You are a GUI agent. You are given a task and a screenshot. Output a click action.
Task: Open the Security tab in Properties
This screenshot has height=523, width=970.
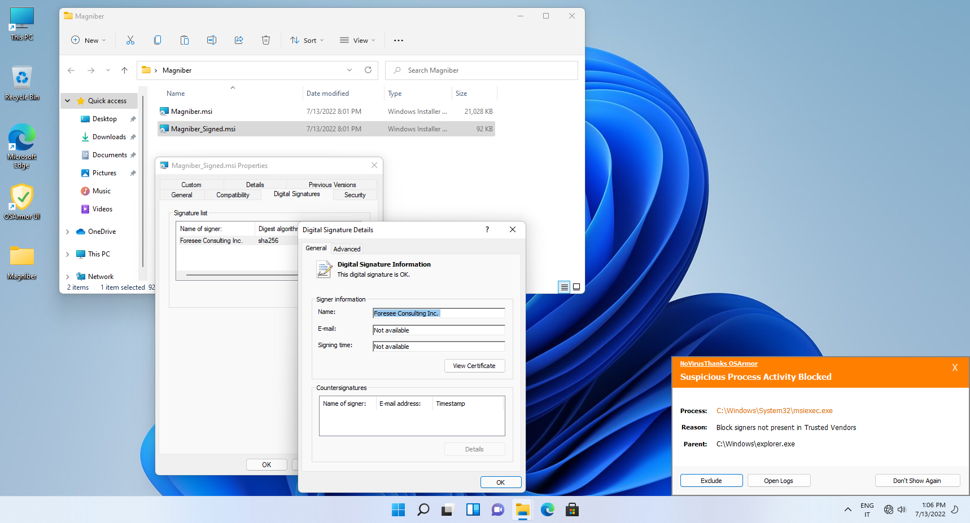(x=355, y=195)
